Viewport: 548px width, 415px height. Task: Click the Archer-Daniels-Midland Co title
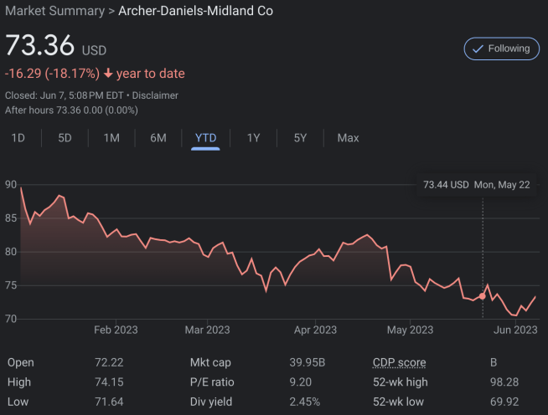tap(196, 11)
